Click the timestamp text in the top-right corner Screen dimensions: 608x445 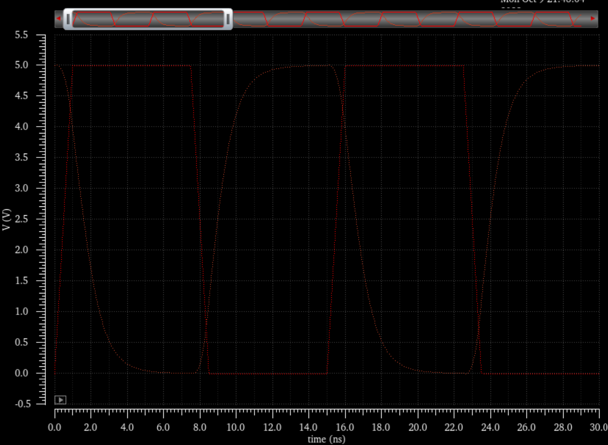tap(542, 1)
